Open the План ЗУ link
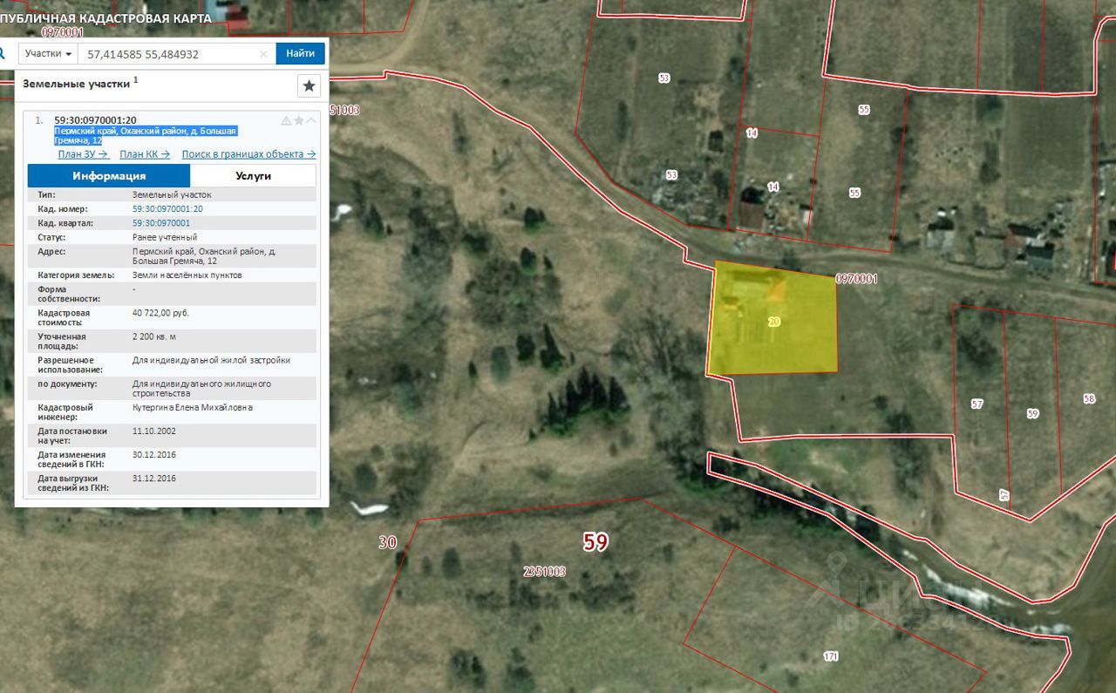The width and height of the screenshot is (1116, 693). [x=83, y=154]
